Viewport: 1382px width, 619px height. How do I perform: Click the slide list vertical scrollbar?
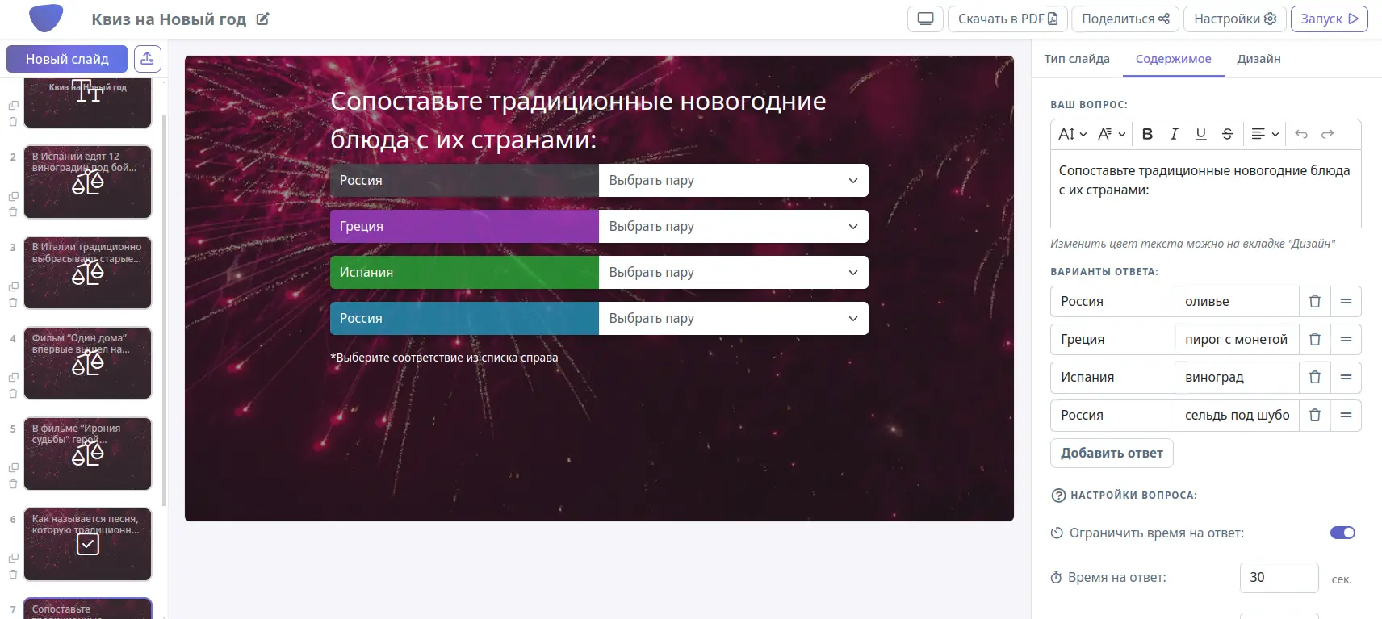[165, 311]
